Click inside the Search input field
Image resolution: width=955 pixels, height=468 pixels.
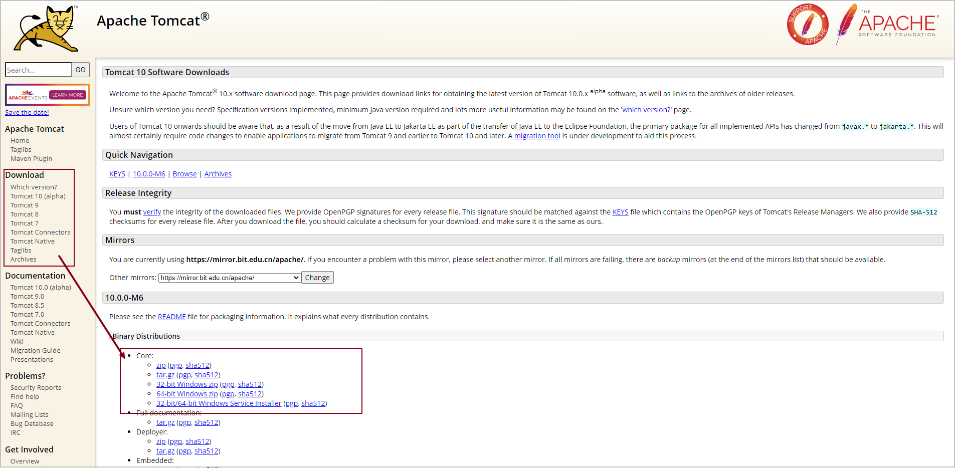coord(38,70)
